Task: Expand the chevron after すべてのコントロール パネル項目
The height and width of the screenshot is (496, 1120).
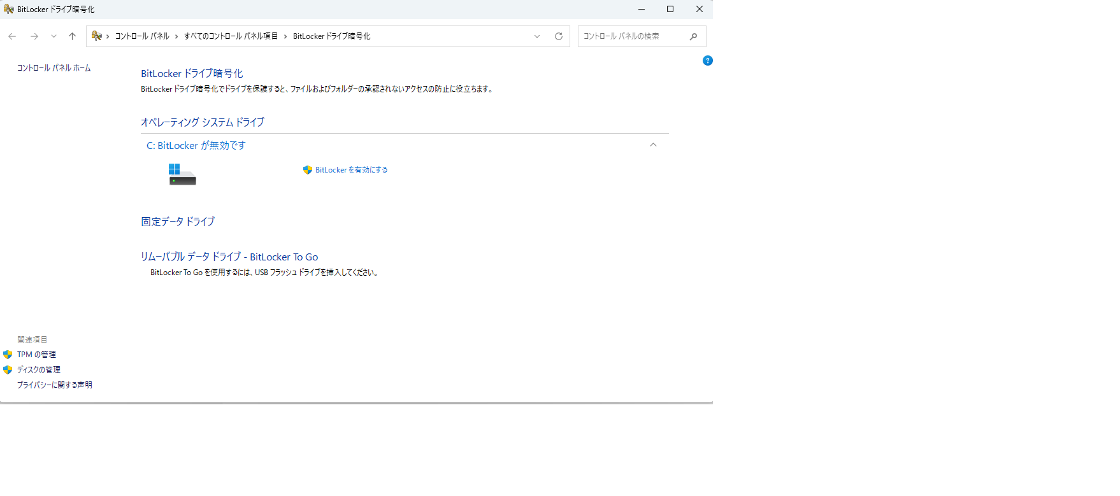Action: (285, 36)
